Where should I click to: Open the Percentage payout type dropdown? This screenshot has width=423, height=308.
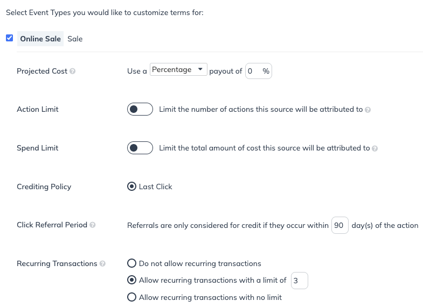(x=178, y=70)
